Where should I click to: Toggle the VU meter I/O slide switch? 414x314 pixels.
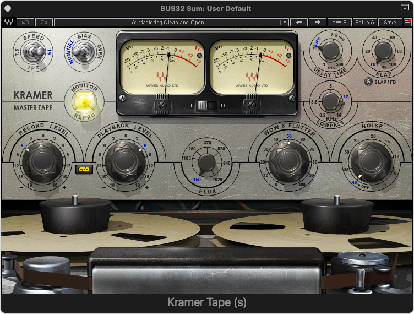(207, 105)
